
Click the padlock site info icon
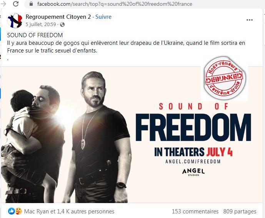[31, 4]
